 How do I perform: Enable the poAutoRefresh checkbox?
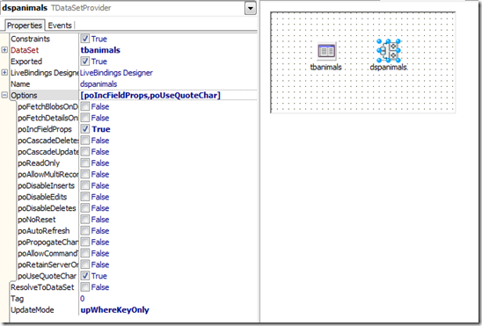pos(85,231)
